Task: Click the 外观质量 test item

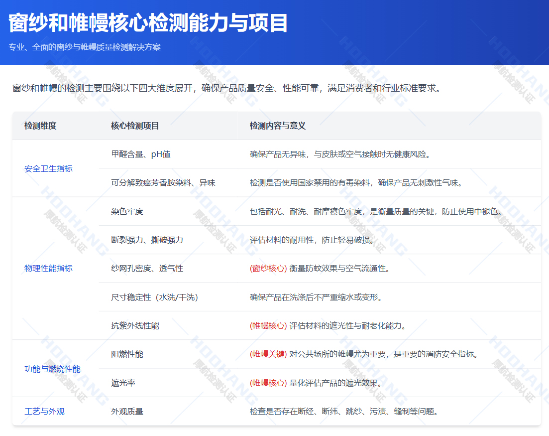Action: coord(127,412)
